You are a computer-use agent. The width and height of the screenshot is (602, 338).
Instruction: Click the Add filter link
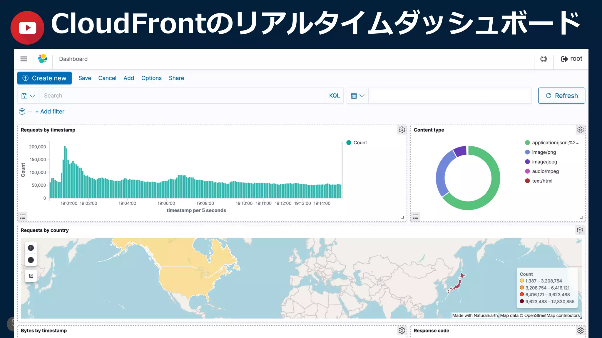(50, 111)
